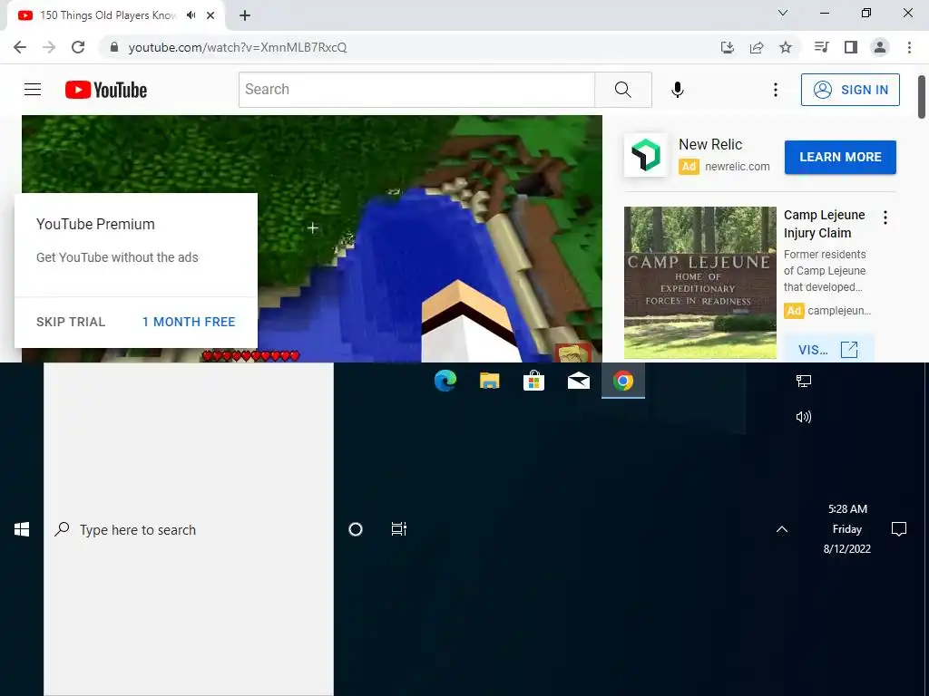This screenshot has height=696, width=929.
Task: Click the YouTube search input field
Action: click(416, 90)
